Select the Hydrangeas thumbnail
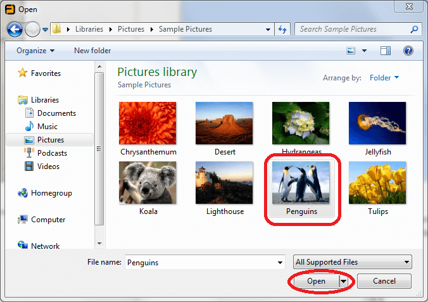428x302 pixels. tap(301, 123)
